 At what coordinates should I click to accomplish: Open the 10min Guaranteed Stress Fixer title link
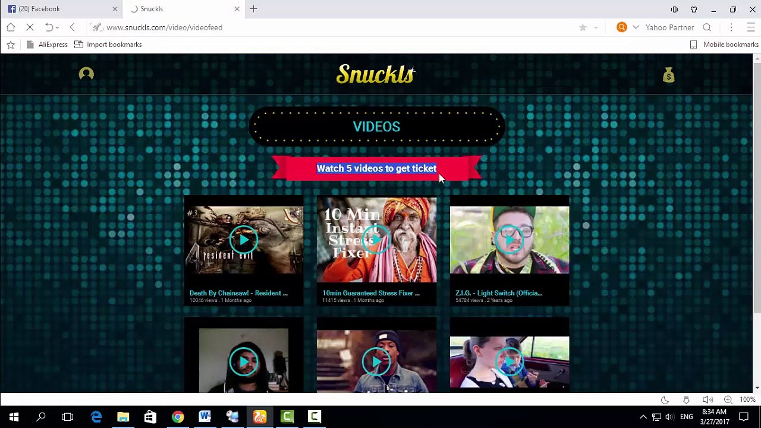(x=371, y=293)
